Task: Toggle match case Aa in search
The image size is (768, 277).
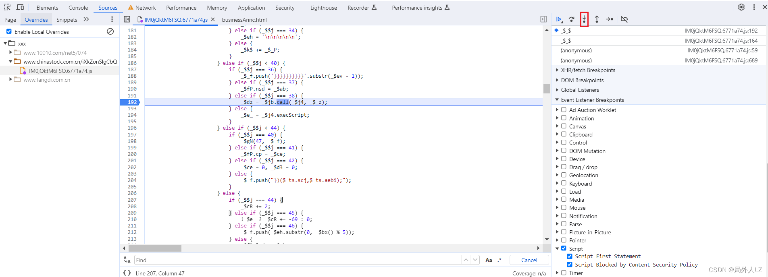Action: pos(489,260)
